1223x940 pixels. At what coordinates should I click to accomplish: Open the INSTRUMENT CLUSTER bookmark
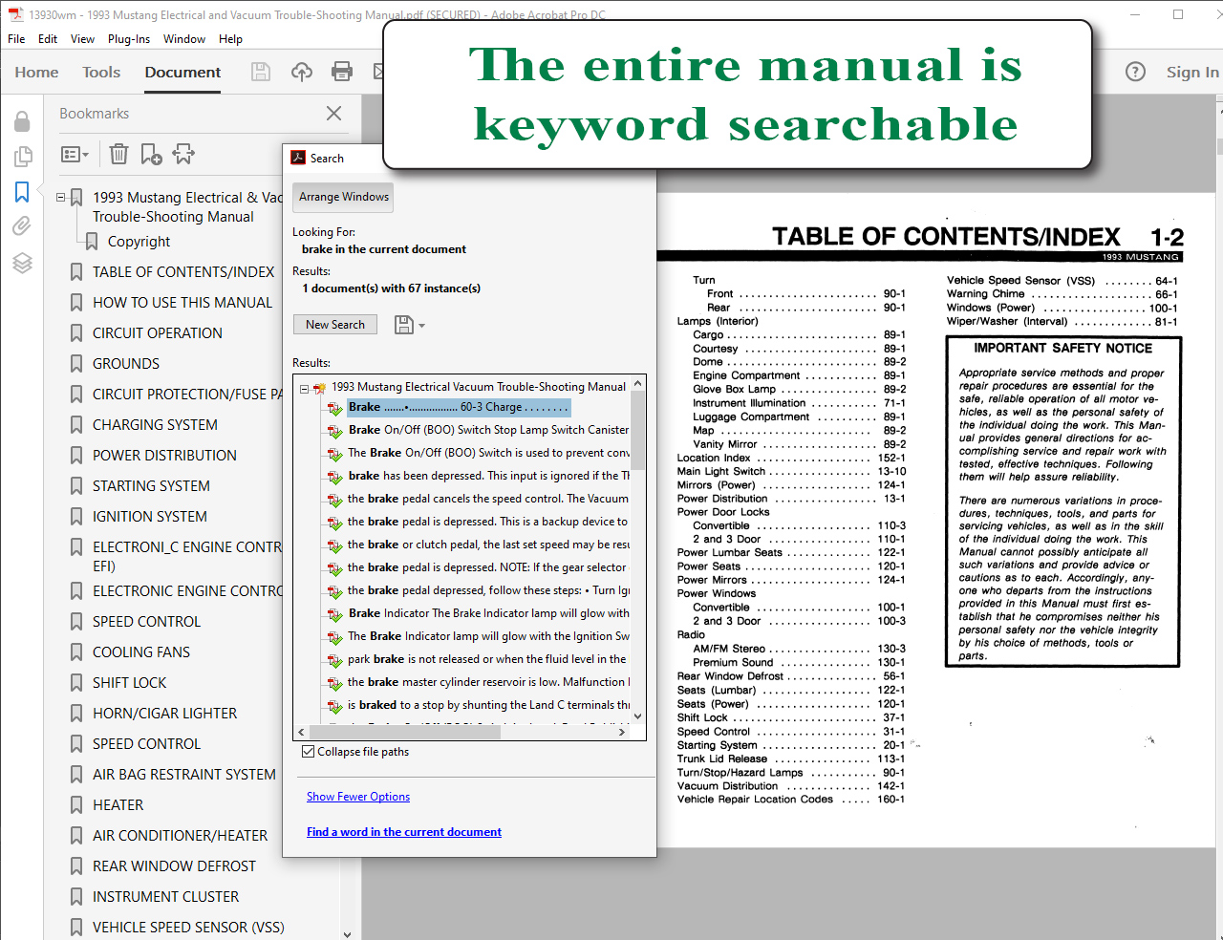pyautogui.click(x=166, y=897)
